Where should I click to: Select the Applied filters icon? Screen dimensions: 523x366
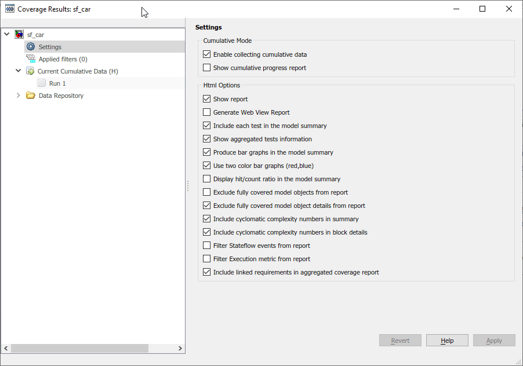point(31,58)
